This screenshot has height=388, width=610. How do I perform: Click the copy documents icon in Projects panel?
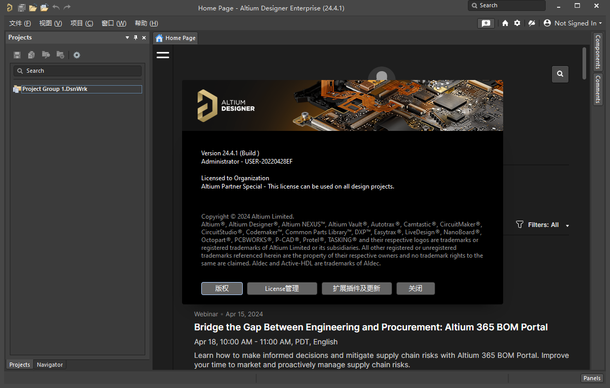tap(32, 55)
